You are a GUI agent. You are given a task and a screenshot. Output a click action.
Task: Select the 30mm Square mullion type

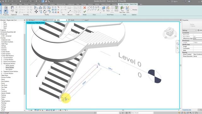click(x=10, y=66)
